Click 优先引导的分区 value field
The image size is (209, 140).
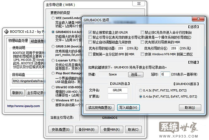[174, 48]
